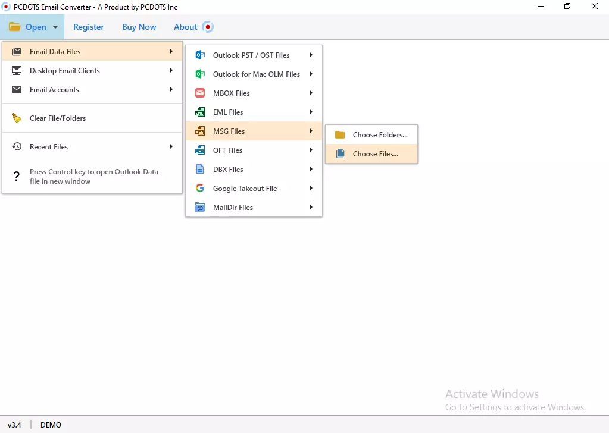Screen dimensions: 609x433
Task: Click the OFT Files icon
Action: (x=200, y=150)
